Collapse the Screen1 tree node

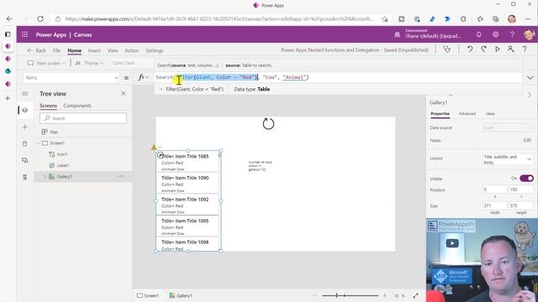pos(39,143)
